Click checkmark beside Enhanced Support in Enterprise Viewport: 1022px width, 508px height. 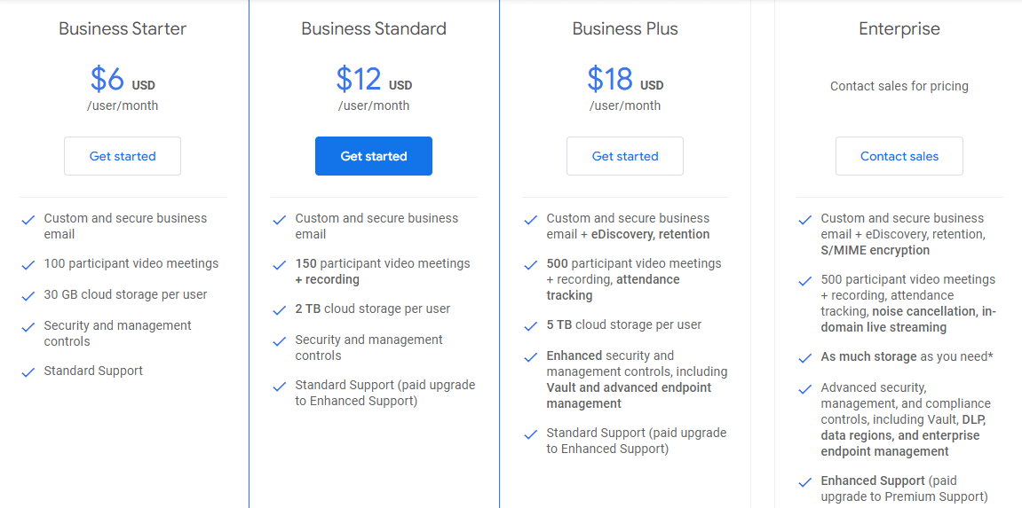point(805,481)
